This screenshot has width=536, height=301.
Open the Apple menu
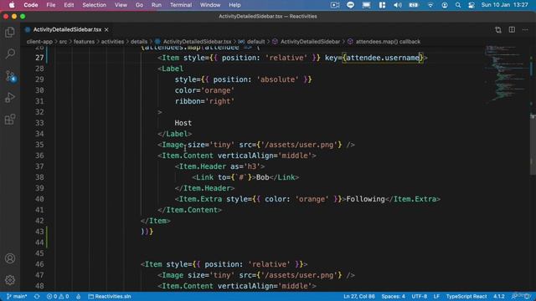point(12,5)
